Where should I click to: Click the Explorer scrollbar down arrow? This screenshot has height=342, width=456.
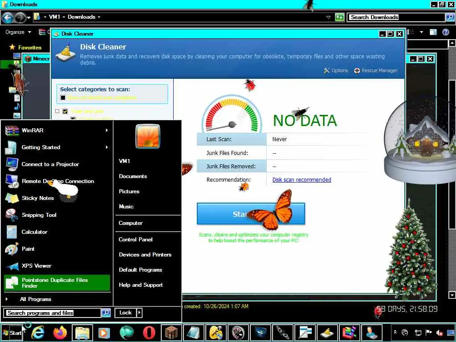click(452, 295)
